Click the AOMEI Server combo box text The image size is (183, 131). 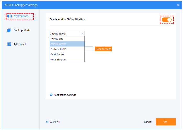coord(58,34)
